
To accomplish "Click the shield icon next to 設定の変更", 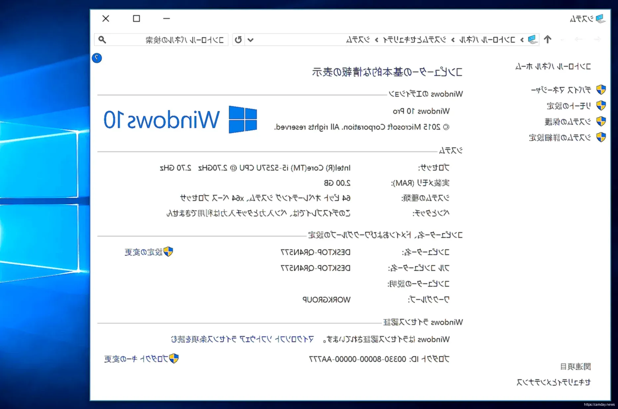I will click(168, 252).
